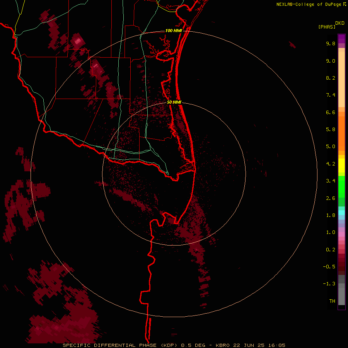Select the 2.6 legend scale value
Screen dimensions: 348x348
click(331, 198)
